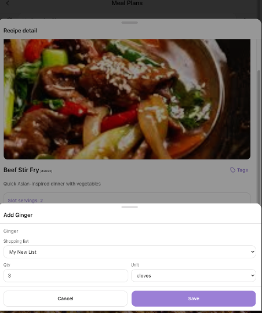Click the recipe detail vertical scrollbar
262x313 pixels.
[x=259, y=137]
